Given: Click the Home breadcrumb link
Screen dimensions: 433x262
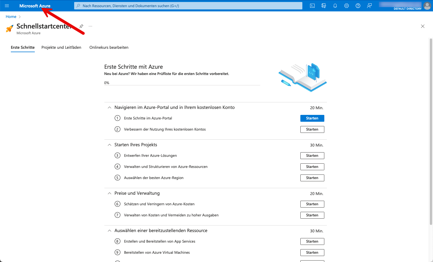Looking at the screenshot, I should coord(11,17).
